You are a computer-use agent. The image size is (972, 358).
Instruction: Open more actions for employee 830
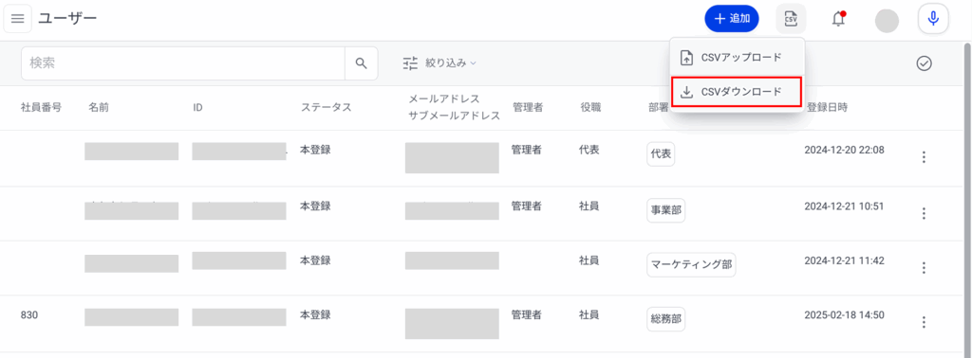click(x=924, y=322)
